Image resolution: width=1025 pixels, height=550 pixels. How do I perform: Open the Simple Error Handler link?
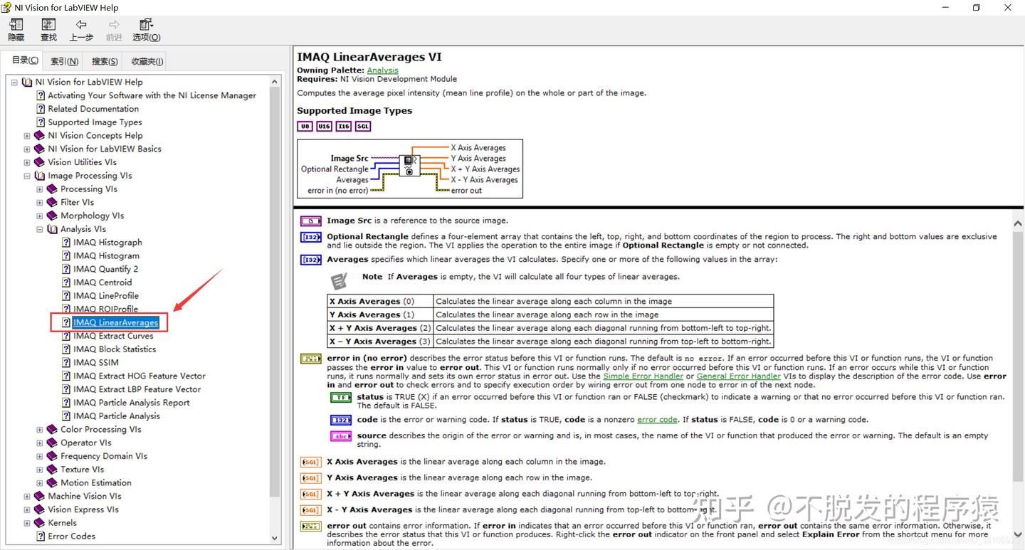pos(643,376)
